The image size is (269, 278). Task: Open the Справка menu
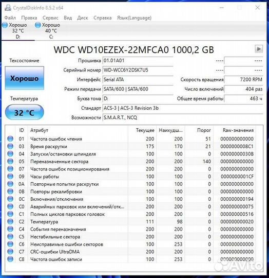(x=103, y=18)
